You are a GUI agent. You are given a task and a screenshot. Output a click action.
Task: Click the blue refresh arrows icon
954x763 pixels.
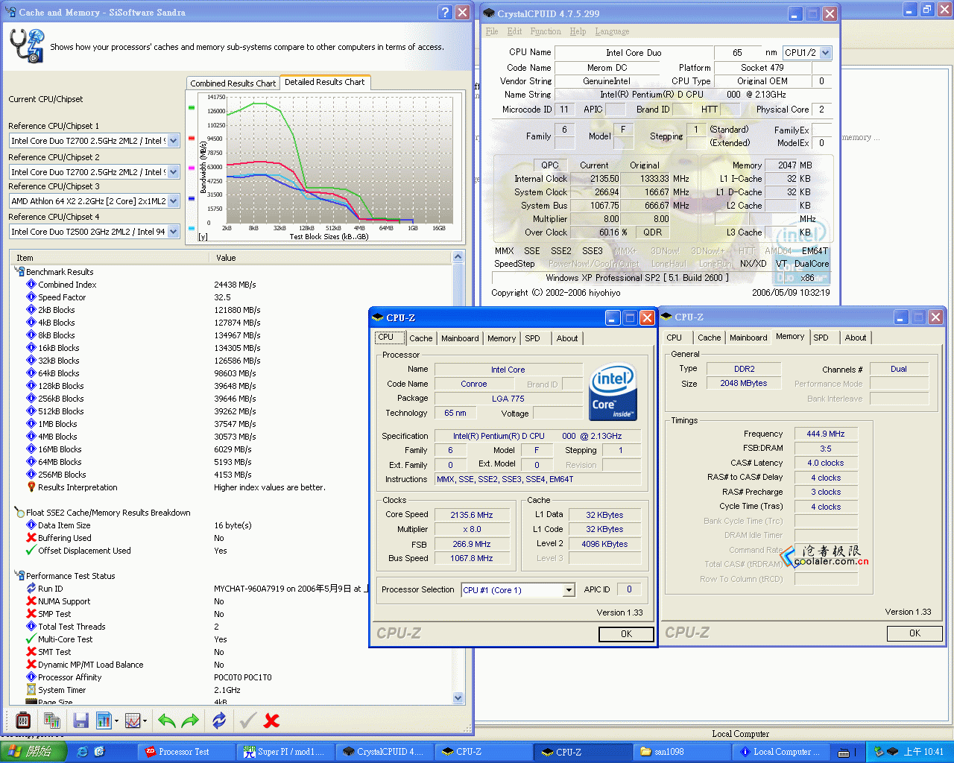click(219, 721)
